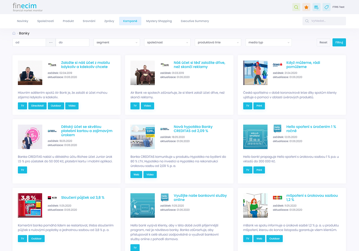Click the home breadcrumb icon

(x=14, y=33)
